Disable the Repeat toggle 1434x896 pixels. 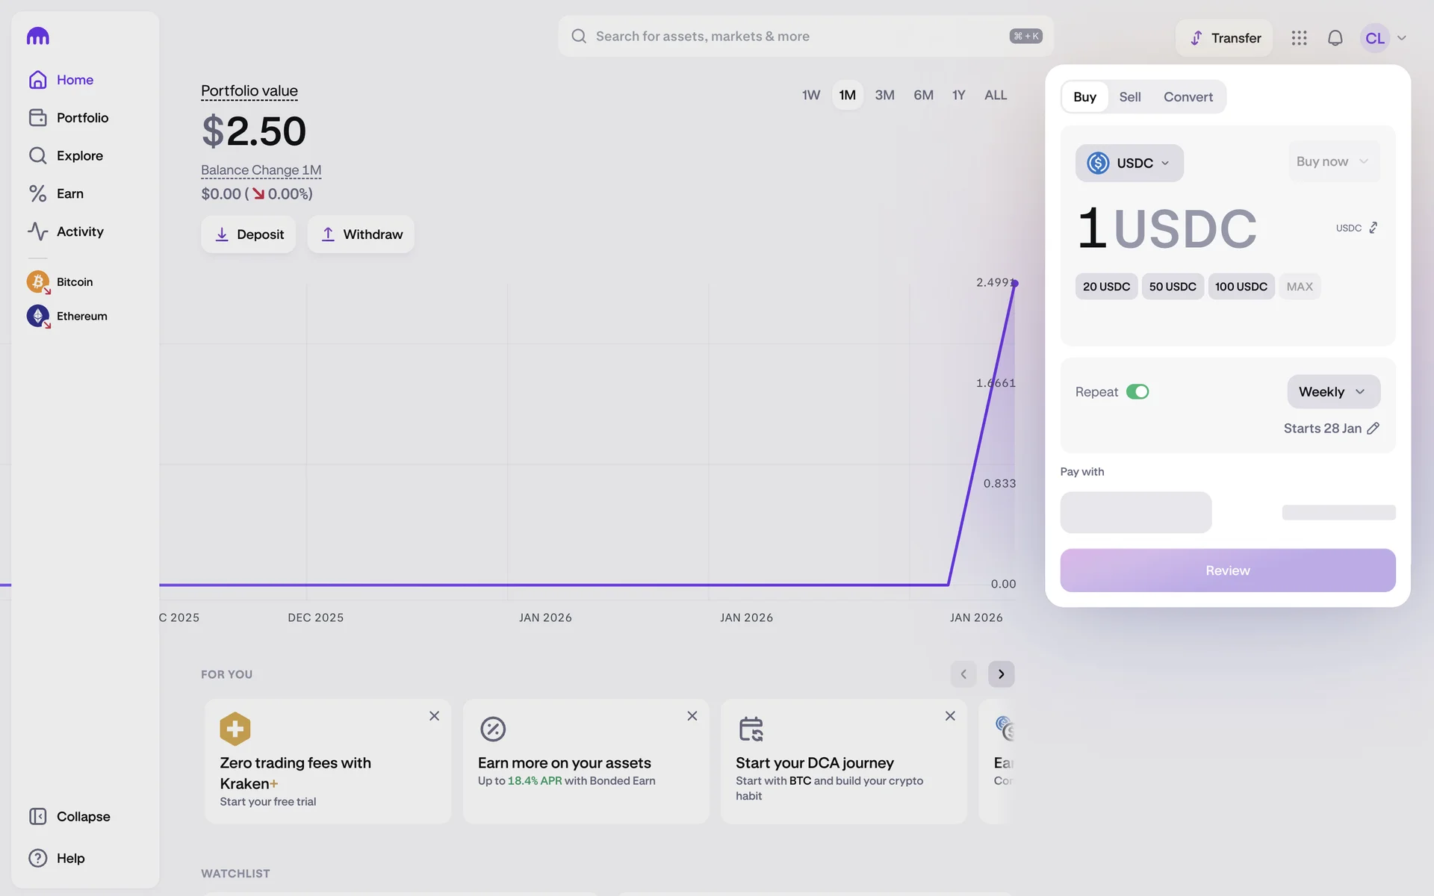tap(1137, 392)
